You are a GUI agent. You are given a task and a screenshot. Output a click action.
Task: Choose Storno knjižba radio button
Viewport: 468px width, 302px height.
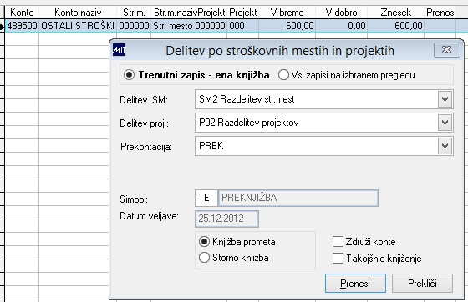click(x=204, y=257)
